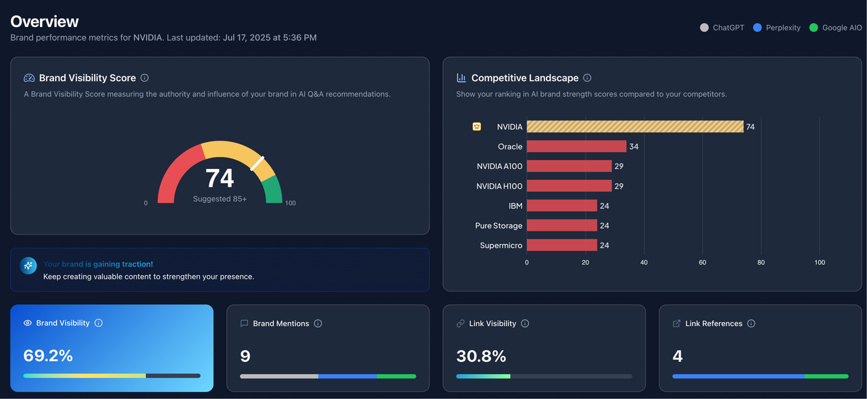This screenshot has height=399, width=867.
Task: Click the info icon next to Link Visibility
Action: point(525,323)
